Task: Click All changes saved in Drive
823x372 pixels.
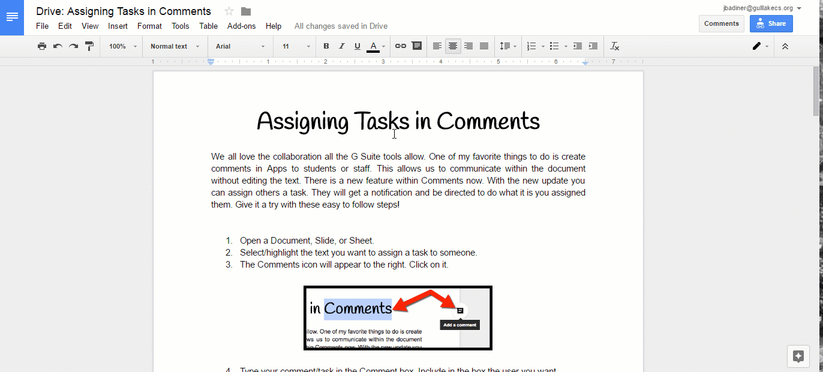Action: click(341, 26)
